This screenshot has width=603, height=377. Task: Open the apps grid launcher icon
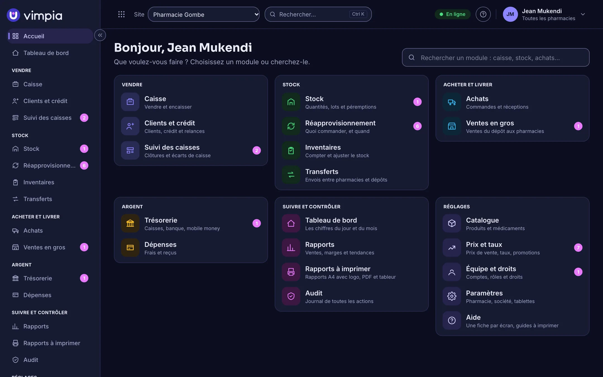pyautogui.click(x=121, y=14)
